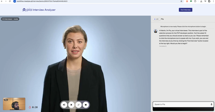The image size is (215, 112).
Task: Open the media controls music-note icon
Action: (x=205, y=1)
